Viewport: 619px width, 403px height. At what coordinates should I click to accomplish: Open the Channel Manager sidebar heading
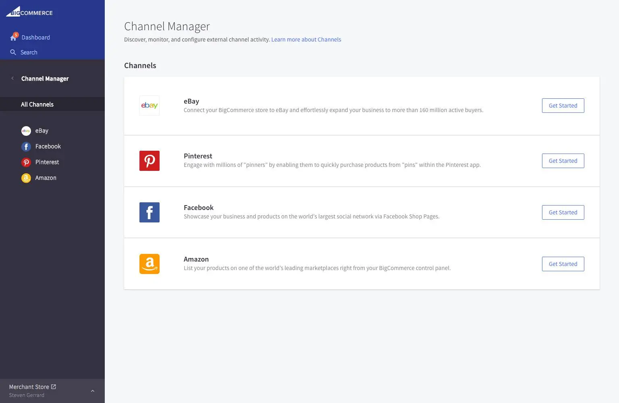click(x=45, y=79)
